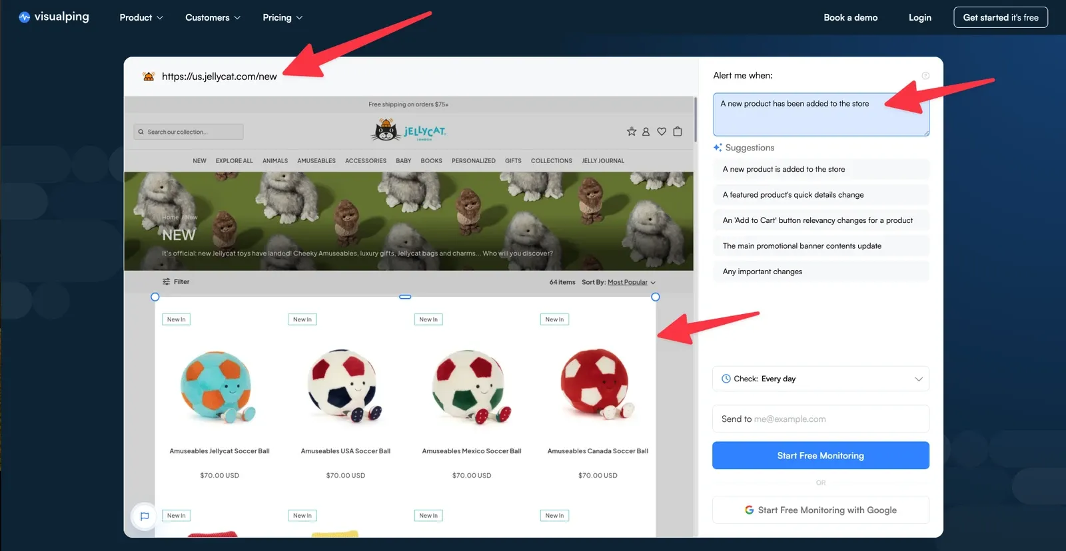Click the help icon next to Alert me when
This screenshot has height=551, width=1066.
point(925,76)
